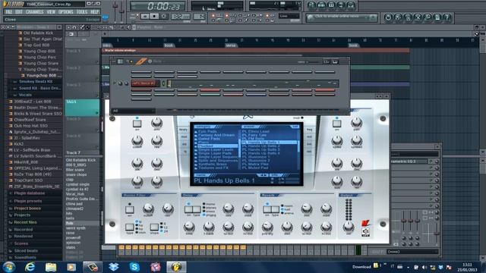The width and height of the screenshot is (486, 273).
Task: Open the TOOLS menu
Action: point(82,12)
